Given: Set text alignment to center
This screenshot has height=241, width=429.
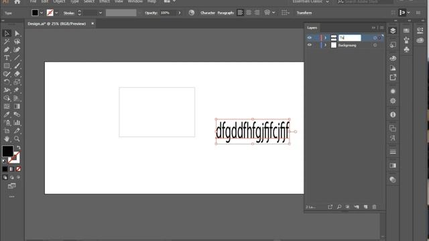Looking at the screenshot, I should pyautogui.click(x=249, y=13).
